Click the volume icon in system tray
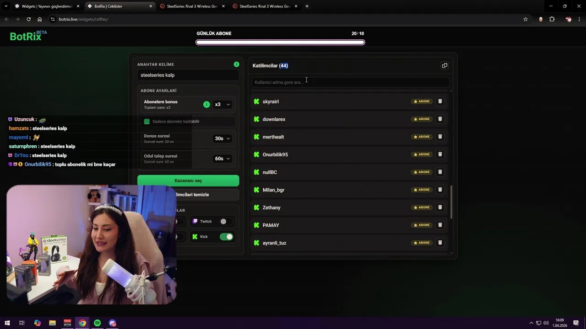This screenshot has height=329, width=586. tap(546, 323)
